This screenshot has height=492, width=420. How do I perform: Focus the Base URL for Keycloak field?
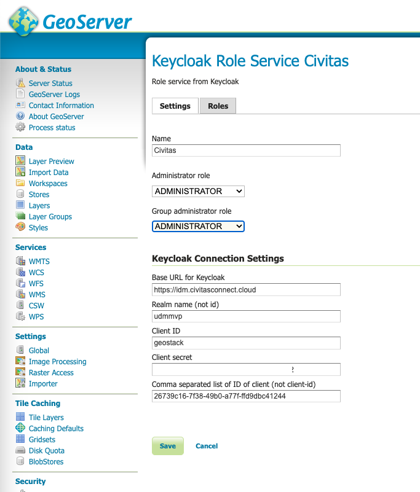[x=246, y=290]
